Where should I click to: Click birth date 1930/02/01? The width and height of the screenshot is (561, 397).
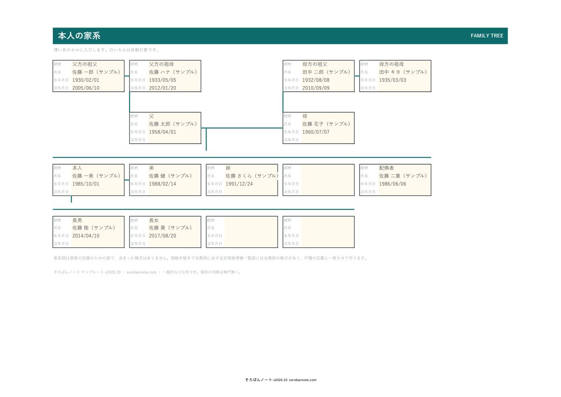pyautogui.click(x=98, y=80)
